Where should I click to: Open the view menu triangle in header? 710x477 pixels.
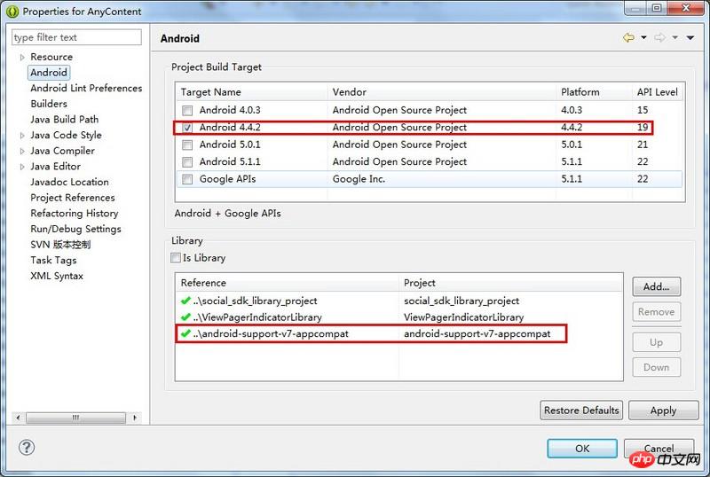coord(690,37)
